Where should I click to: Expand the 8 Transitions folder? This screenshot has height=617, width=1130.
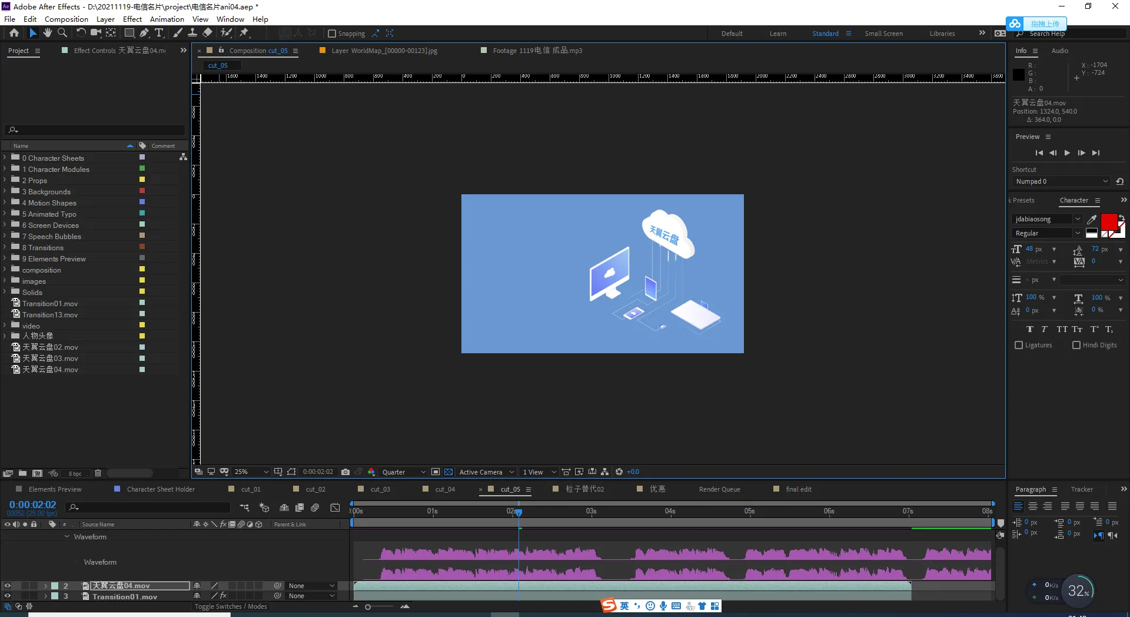(x=5, y=247)
